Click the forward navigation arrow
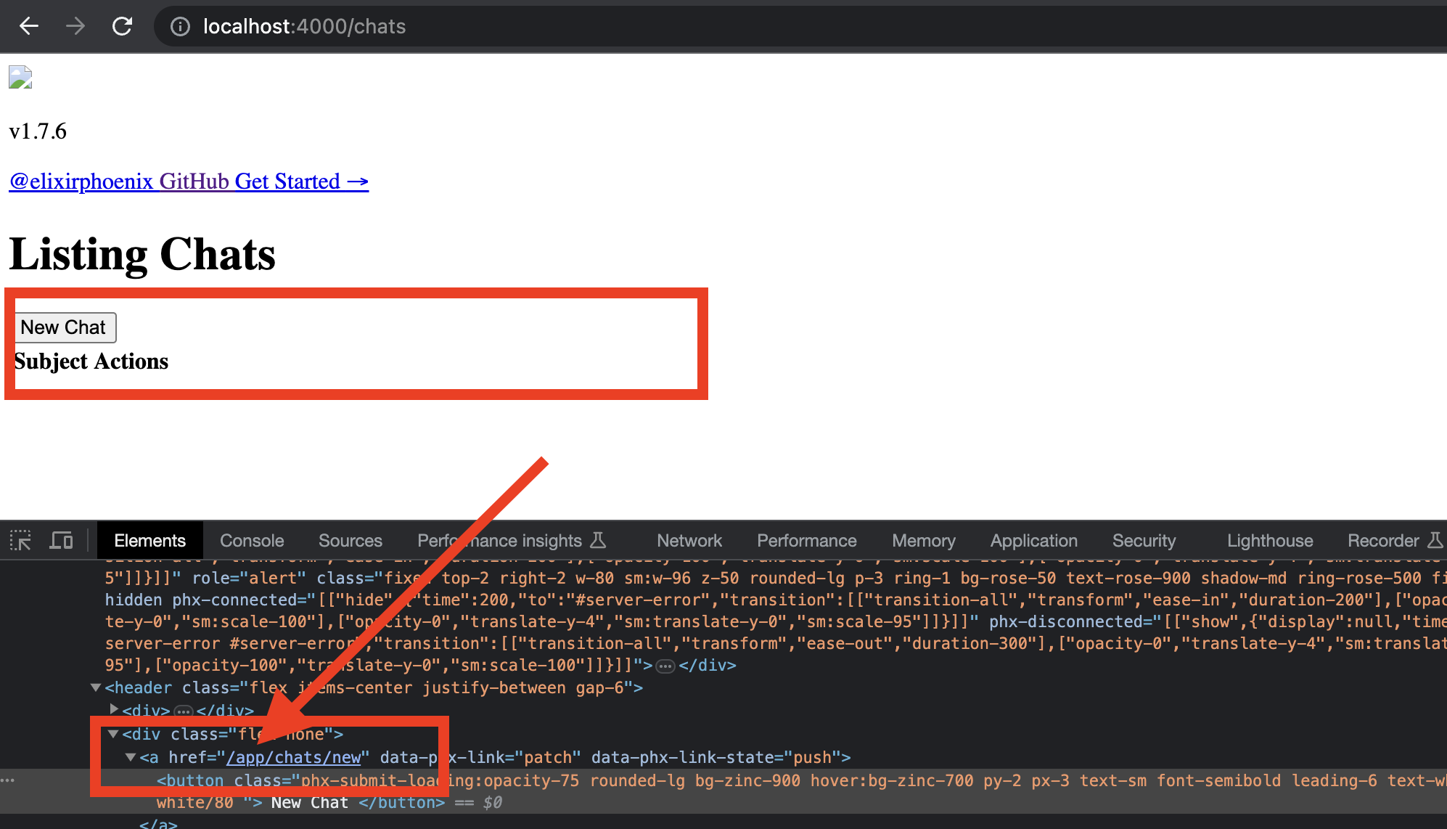 [75, 26]
